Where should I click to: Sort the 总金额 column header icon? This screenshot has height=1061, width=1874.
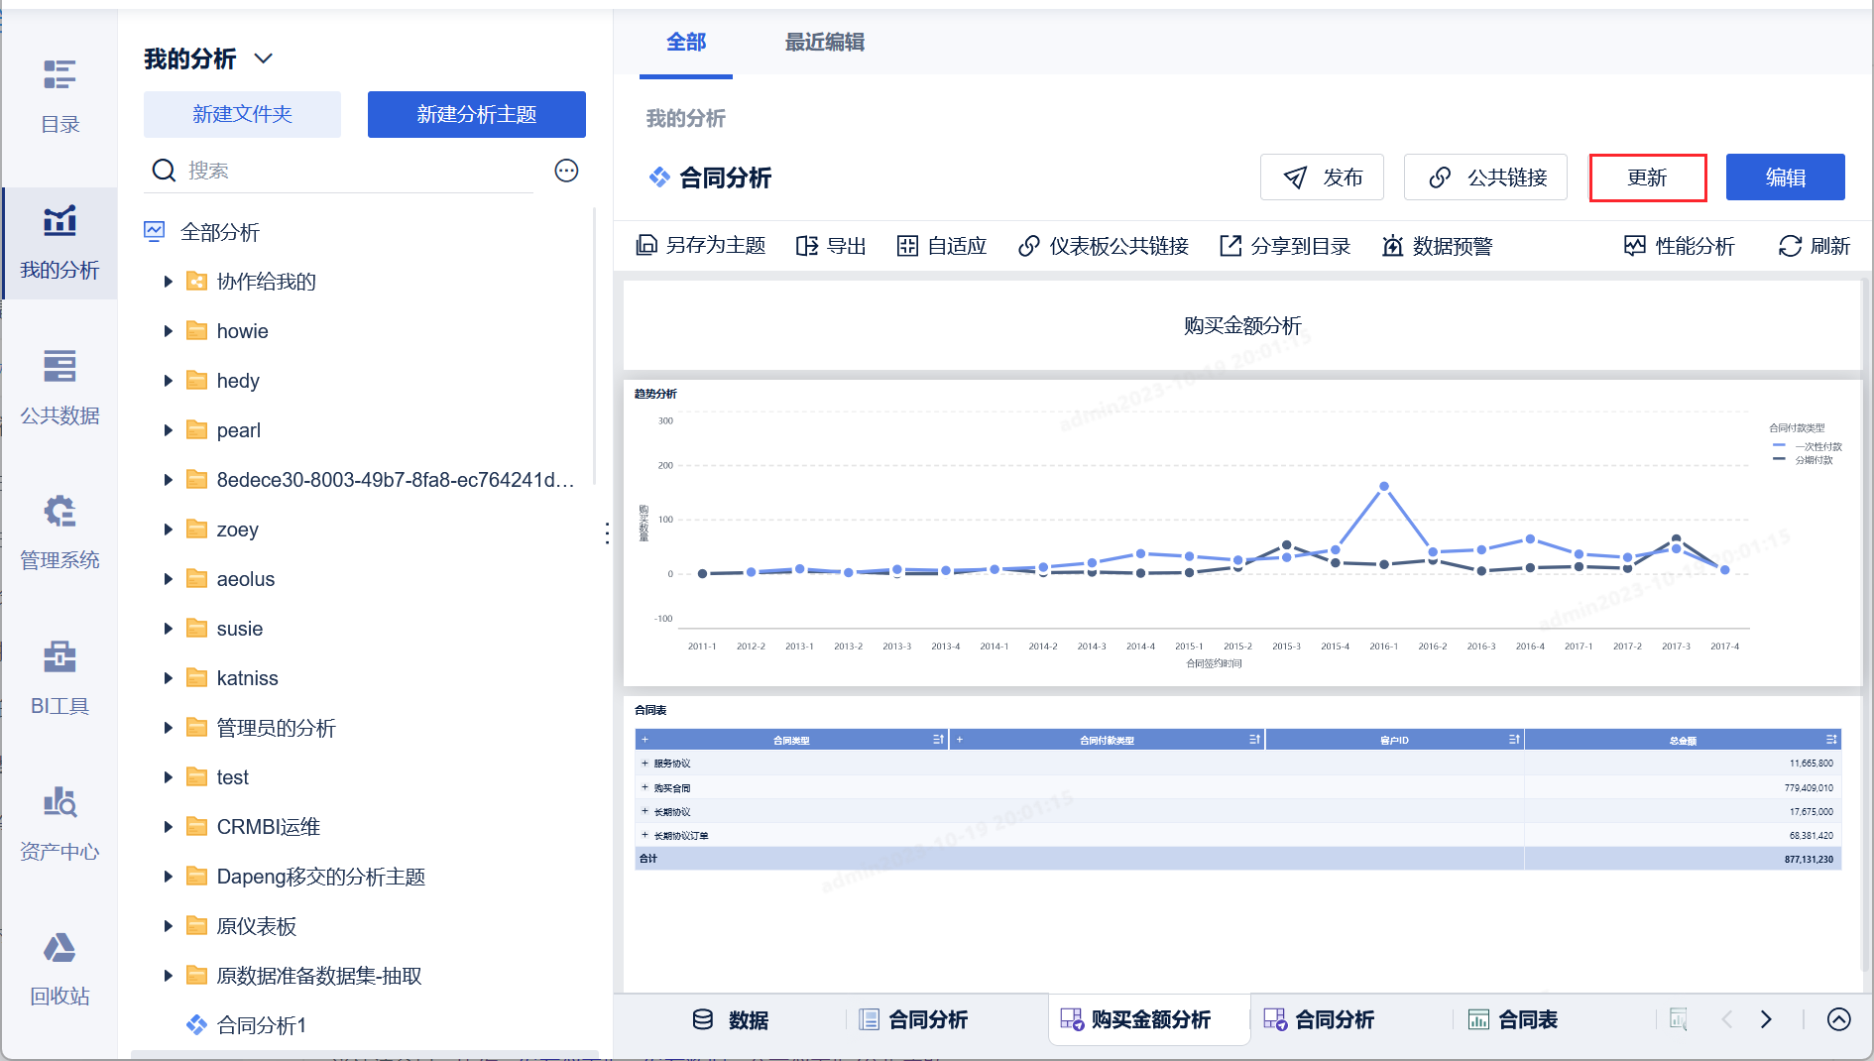[1831, 740]
